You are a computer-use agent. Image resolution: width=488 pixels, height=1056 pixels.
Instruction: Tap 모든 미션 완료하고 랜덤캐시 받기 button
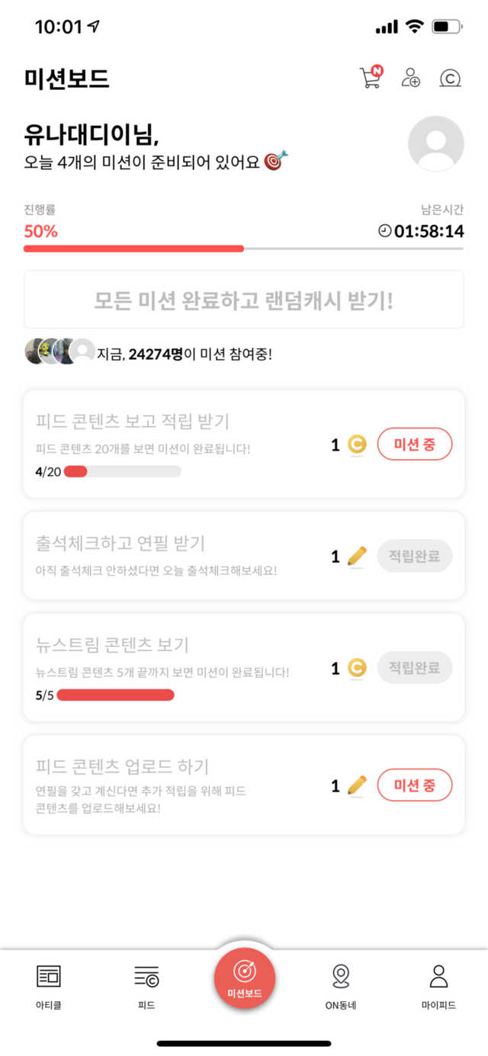tap(244, 300)
